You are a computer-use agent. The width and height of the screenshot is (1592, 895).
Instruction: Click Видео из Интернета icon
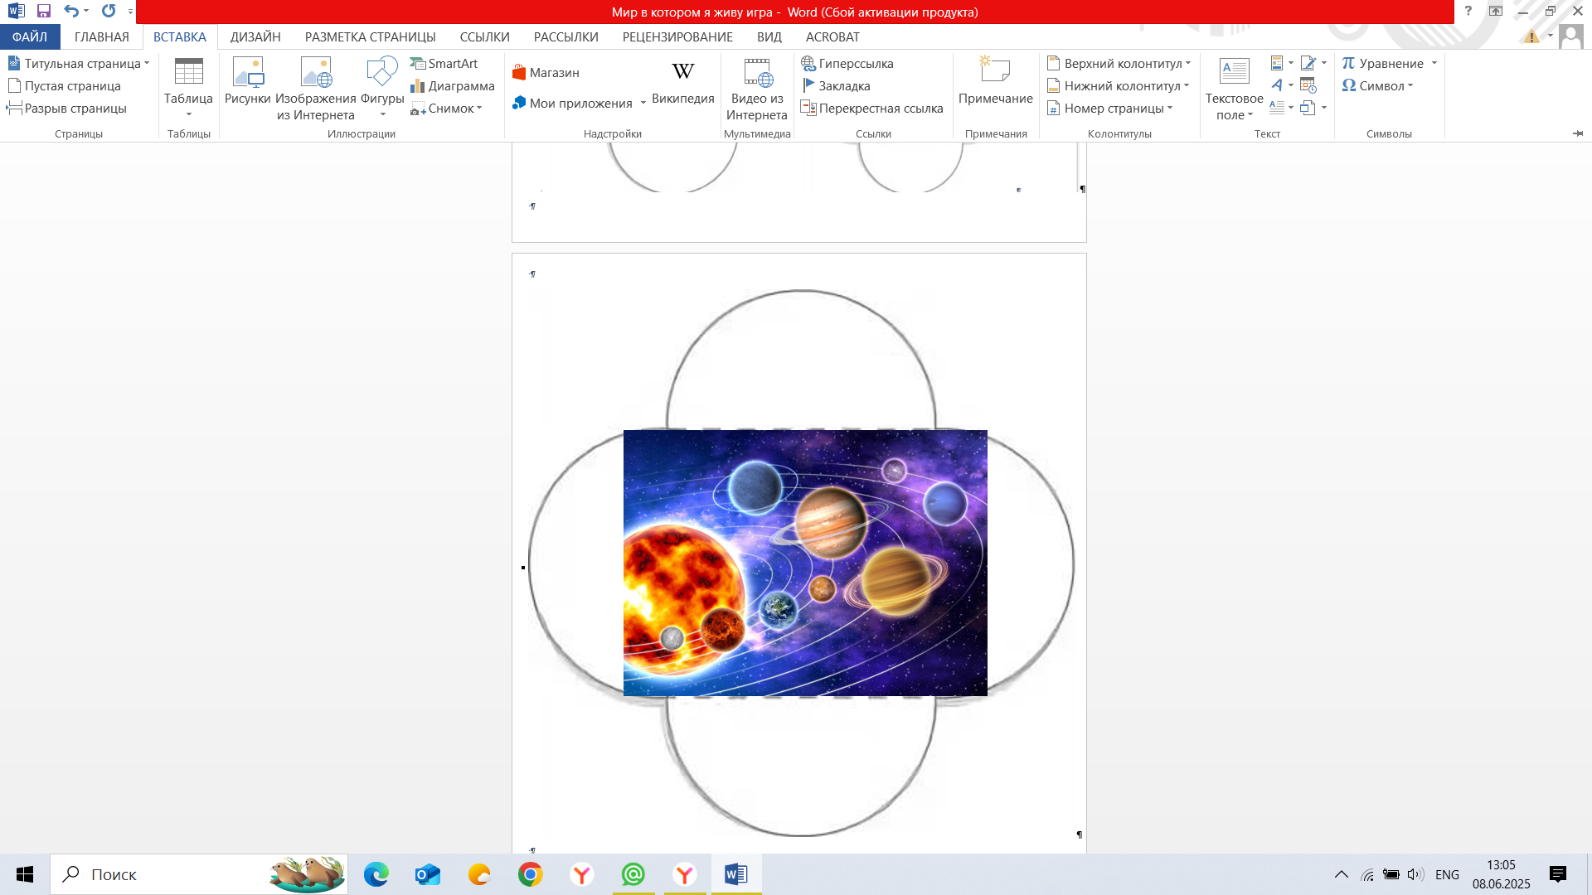[756, 73]
